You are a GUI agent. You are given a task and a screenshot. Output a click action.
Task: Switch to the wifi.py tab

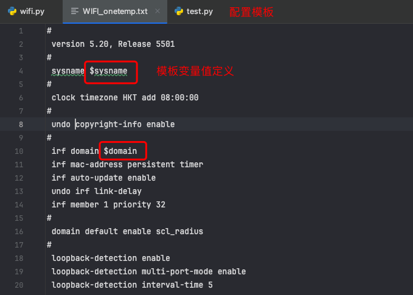pyautogui.click(x=26, y=12)
